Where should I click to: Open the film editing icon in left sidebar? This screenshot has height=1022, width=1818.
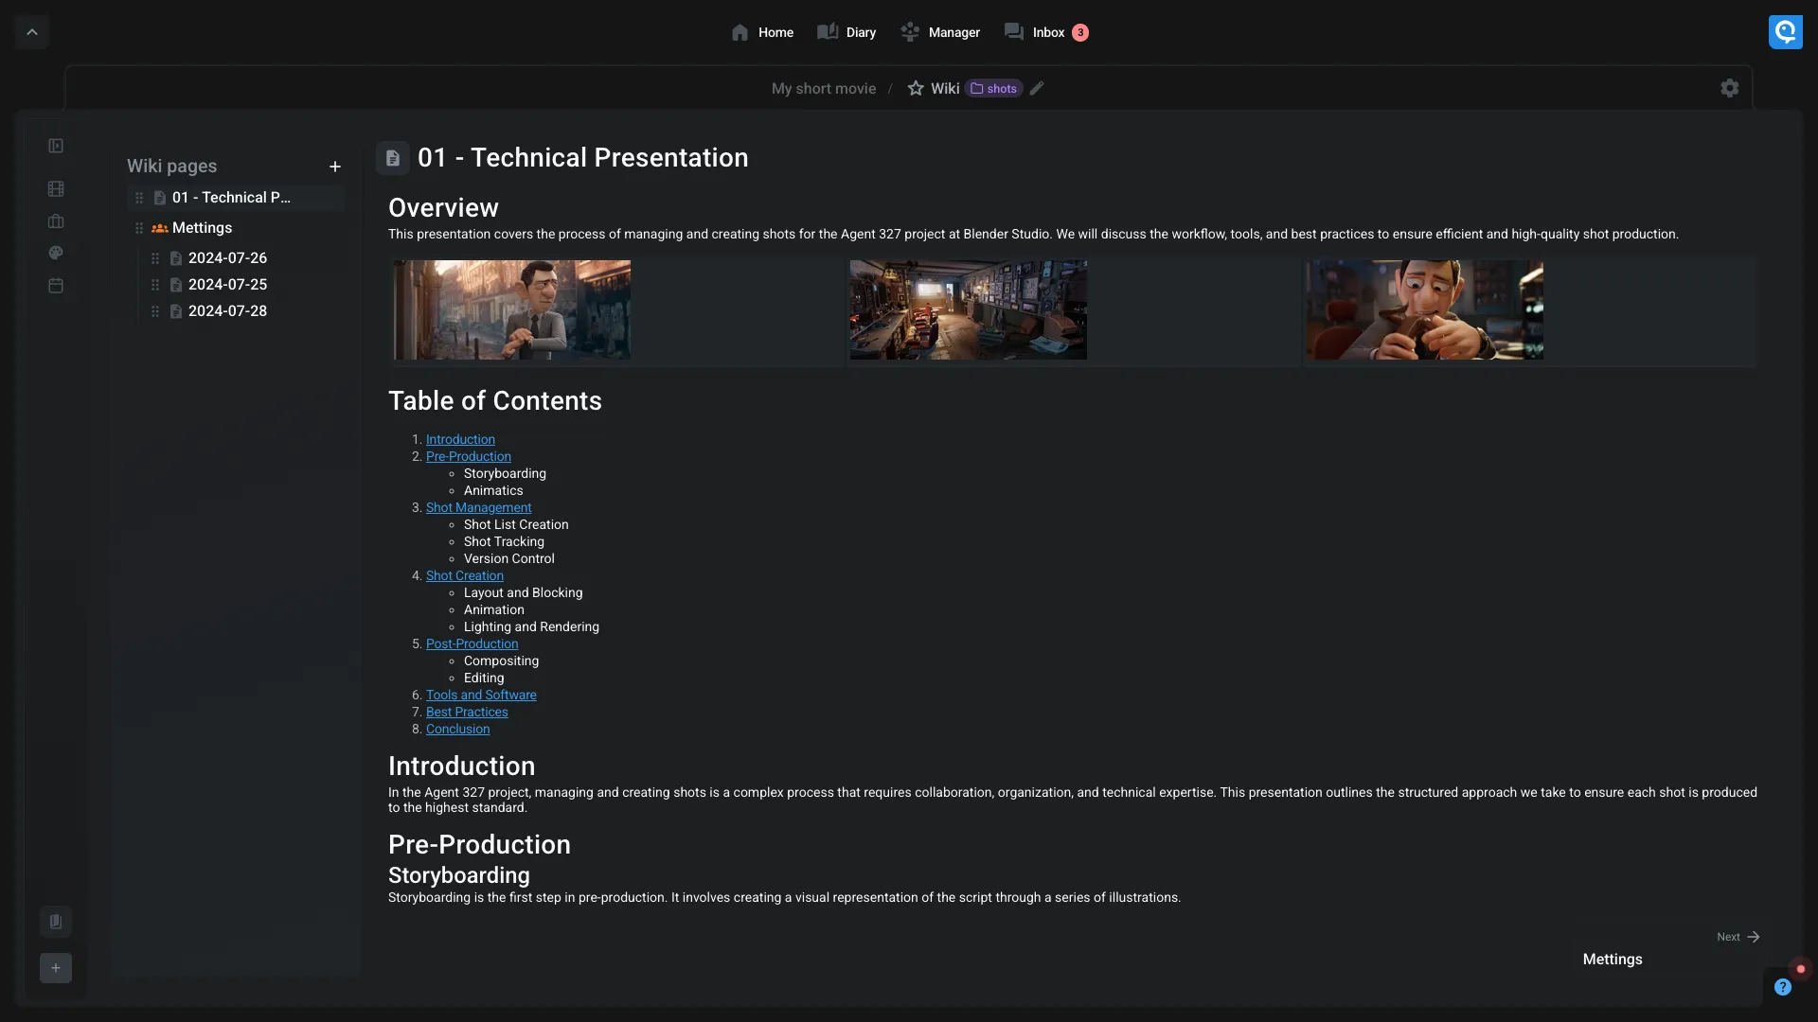(56, 188)
